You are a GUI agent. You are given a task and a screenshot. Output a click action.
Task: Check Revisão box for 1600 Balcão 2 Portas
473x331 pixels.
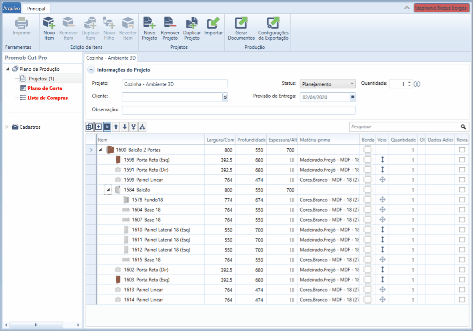click(462, 150)
